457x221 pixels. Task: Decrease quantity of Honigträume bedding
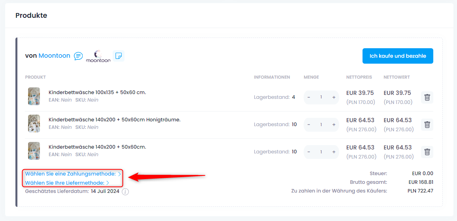[309, 125]
